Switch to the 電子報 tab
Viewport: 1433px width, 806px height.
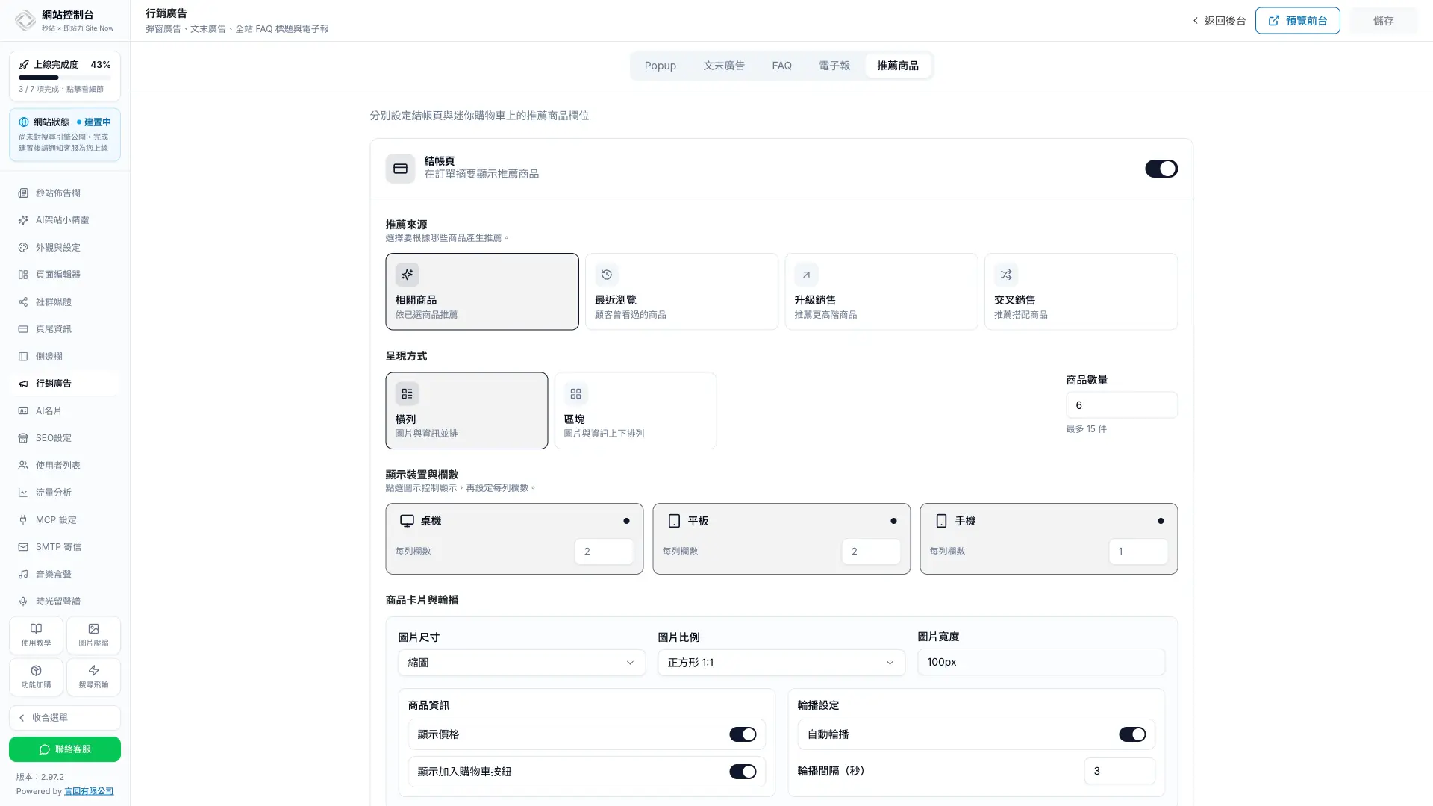(834, 66)
